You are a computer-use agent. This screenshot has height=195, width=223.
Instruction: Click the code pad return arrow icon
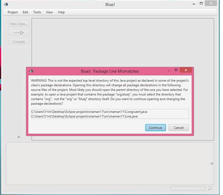pyautogui.click(x=210, y=188)
